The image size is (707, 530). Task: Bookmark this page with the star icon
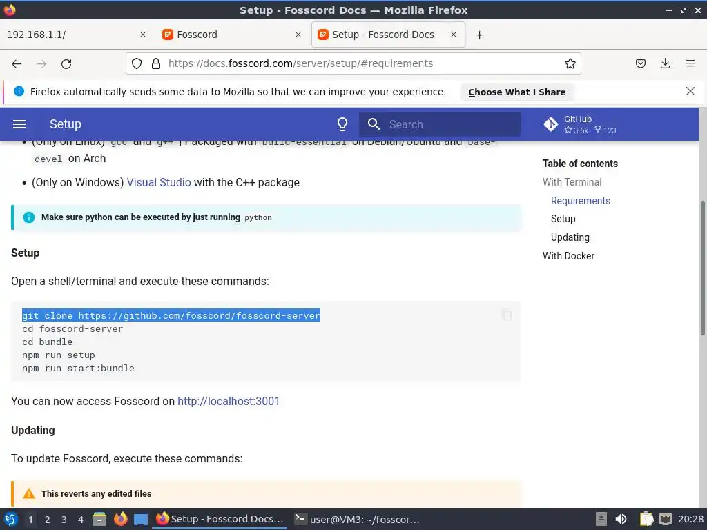(x=570, y=63)
